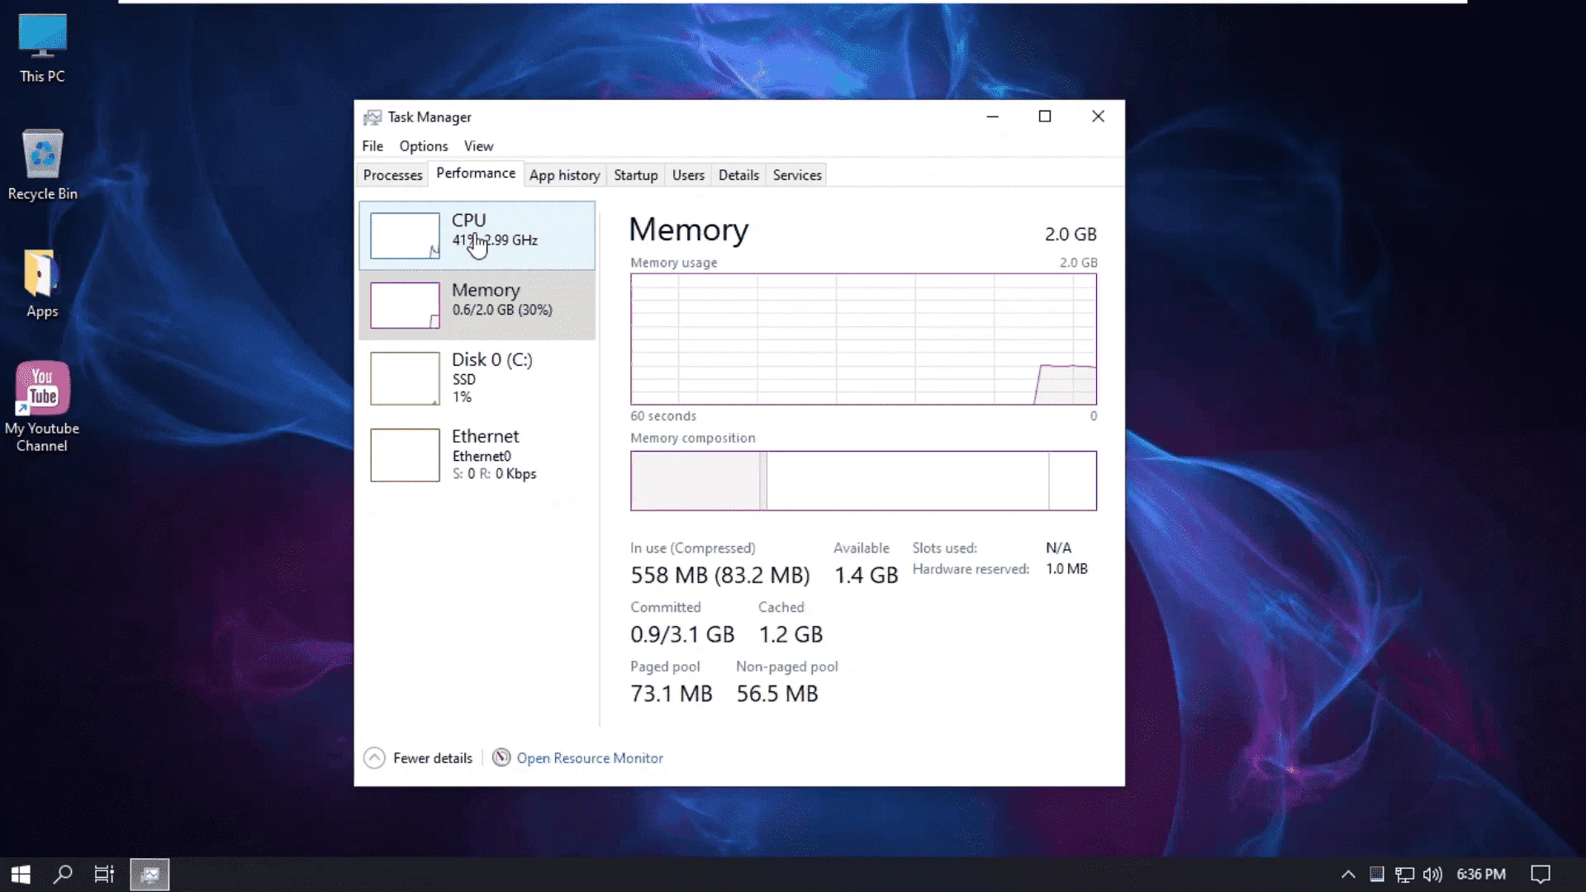Click the Task Manager title bar icon
Screen dimensions: 1586x892
[x=373, y=117]
